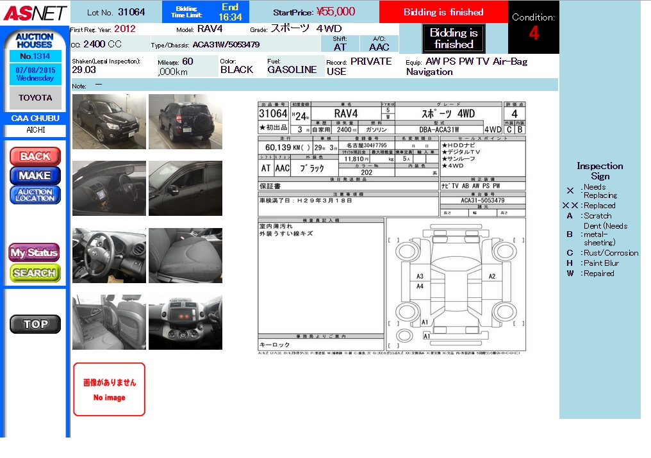This screenshot has width=651, height=458.
Task: Click the No image placeholder
Action: (x=110, y=389)
